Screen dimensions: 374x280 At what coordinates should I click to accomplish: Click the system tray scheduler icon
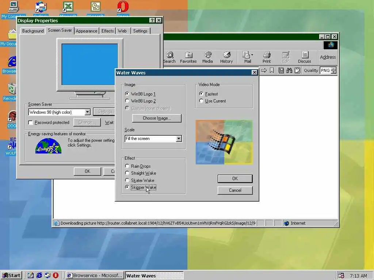(341, 276)
